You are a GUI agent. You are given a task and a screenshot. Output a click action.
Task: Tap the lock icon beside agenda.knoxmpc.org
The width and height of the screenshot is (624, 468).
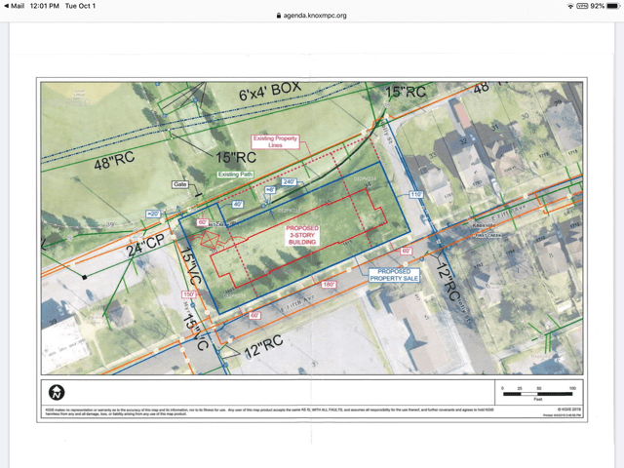coord(279,16)
